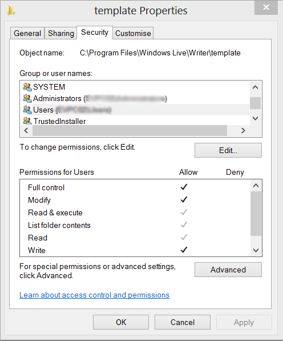This screenshot has width=283, height=341.
Task: Click the Full control Allow checkmark
Action: 184,187
